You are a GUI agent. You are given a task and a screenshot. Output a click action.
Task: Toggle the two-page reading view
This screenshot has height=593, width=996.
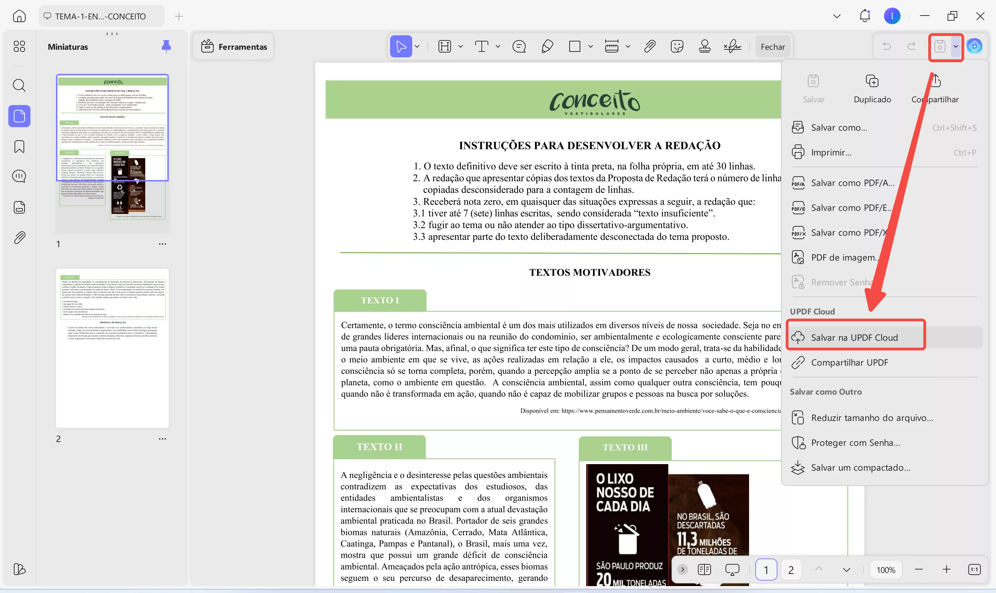[x=704, y=570]
